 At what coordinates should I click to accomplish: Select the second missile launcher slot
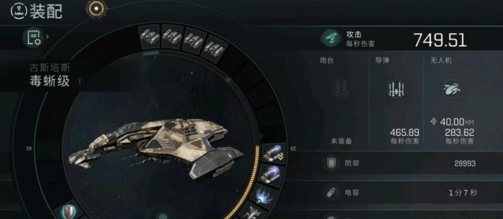172,37
